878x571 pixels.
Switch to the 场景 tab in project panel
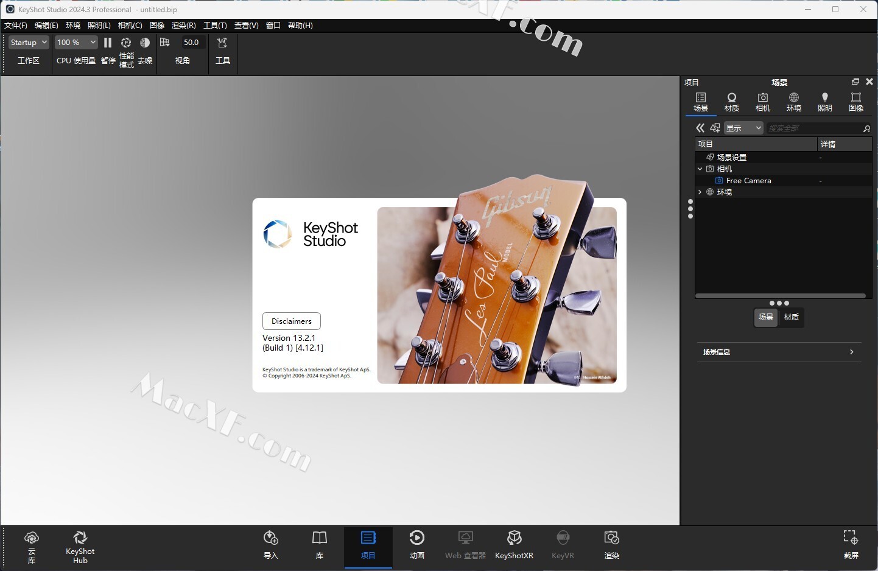[x=701, y=102]
